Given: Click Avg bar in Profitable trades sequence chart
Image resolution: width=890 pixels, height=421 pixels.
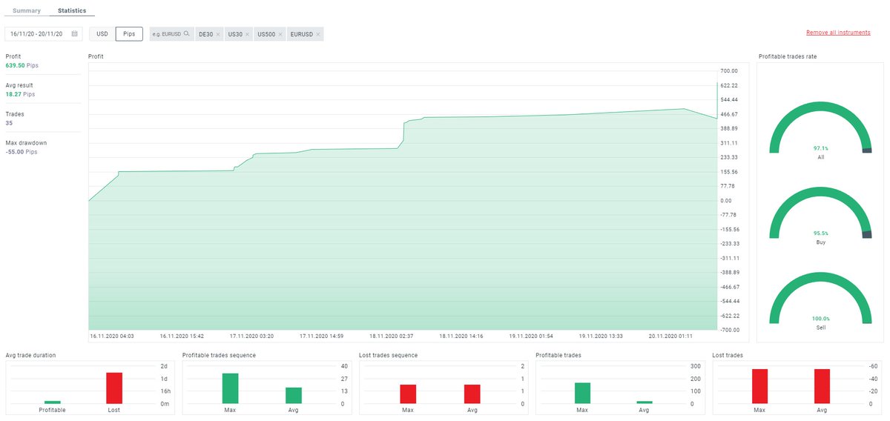Looking at the screenshot, I should (x=294, y=396).
